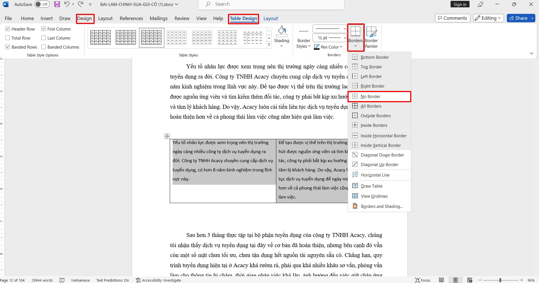Click the table move handle
Viewport: 539px width, 283px height.
click(167, 136)
